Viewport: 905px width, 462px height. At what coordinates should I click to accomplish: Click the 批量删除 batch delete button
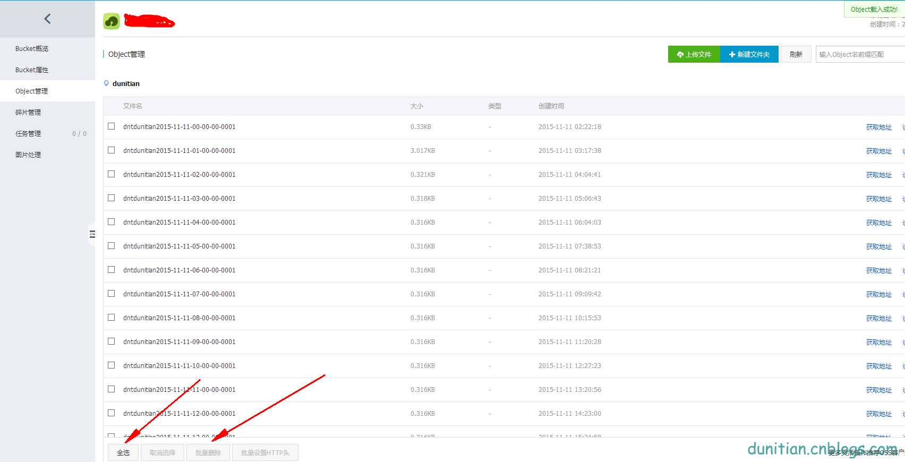208,452
